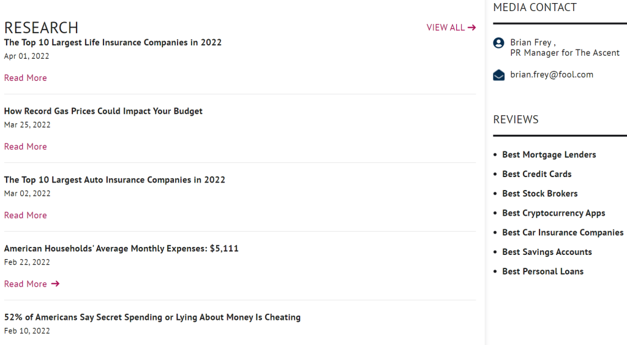Open the 52% of Americans Secret Spending article
The width and height of the screenshot is (627, 345).
(x=152, y=317)
